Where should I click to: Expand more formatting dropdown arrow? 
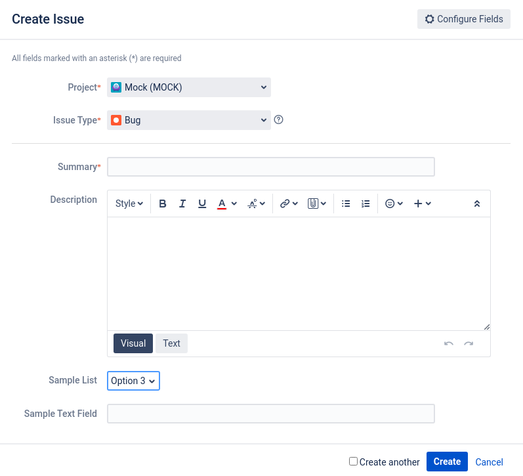point(262,204)
